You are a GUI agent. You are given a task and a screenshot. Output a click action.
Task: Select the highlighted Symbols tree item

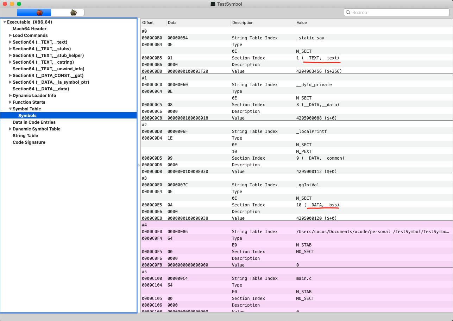tap(27, 116)
